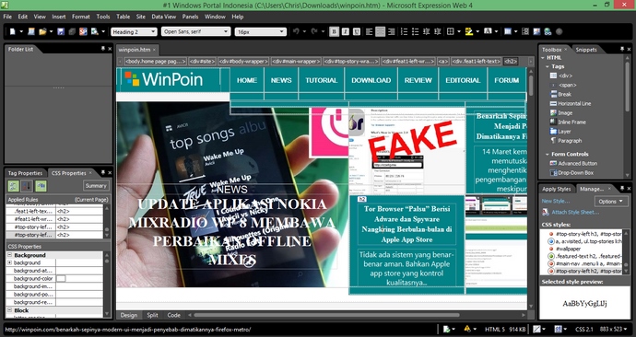Select the #wallpaper style in CSS styles list
636x337 pixels.
(569, 249)
